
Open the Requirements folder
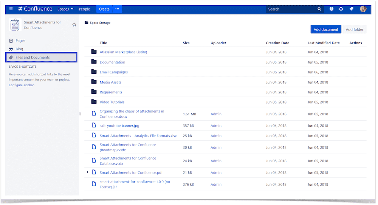click(111, 92)
